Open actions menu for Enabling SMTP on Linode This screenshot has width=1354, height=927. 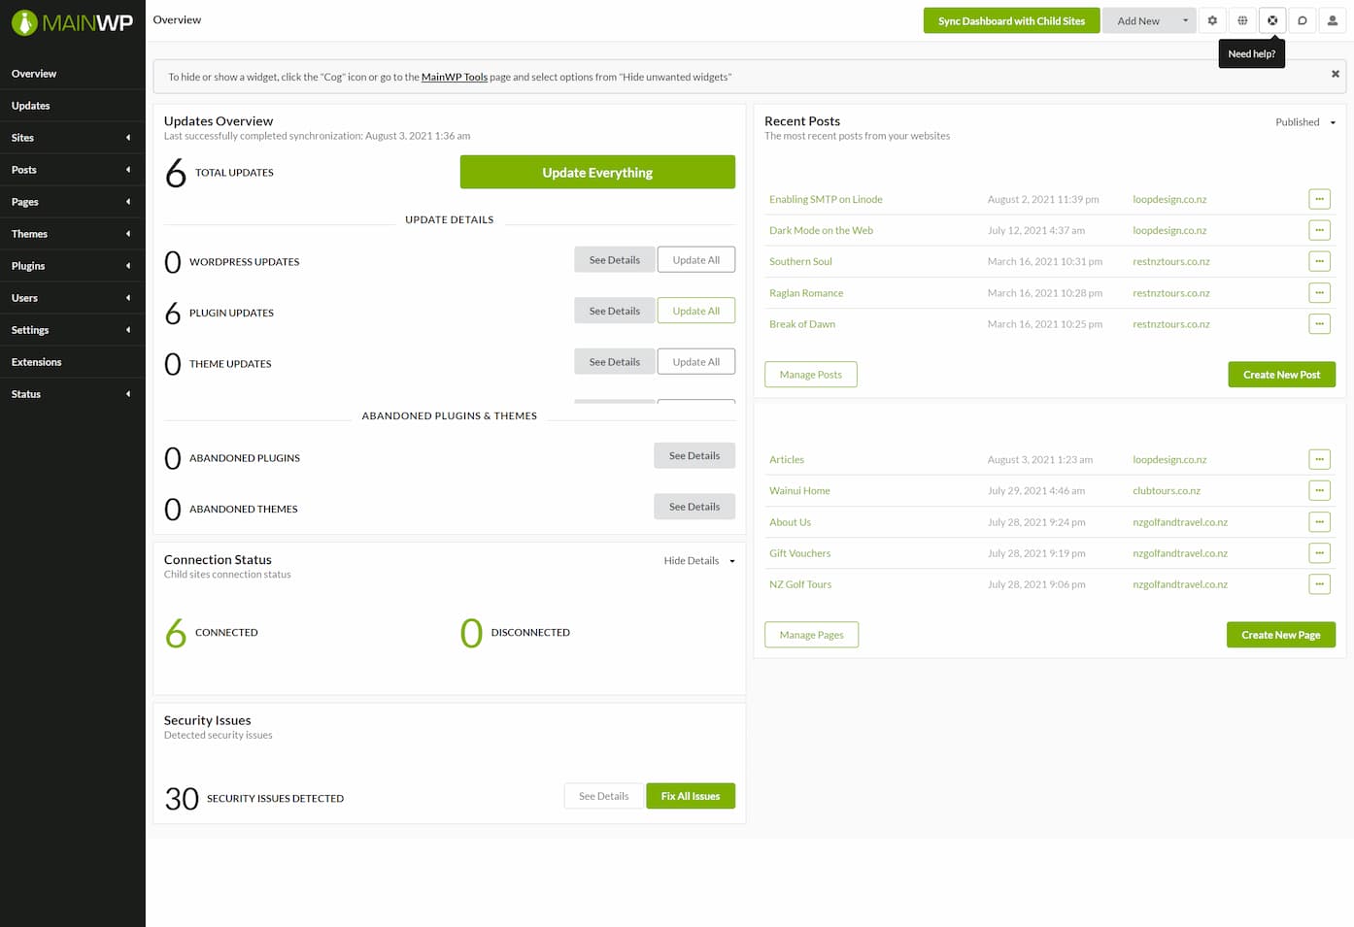1319,199
